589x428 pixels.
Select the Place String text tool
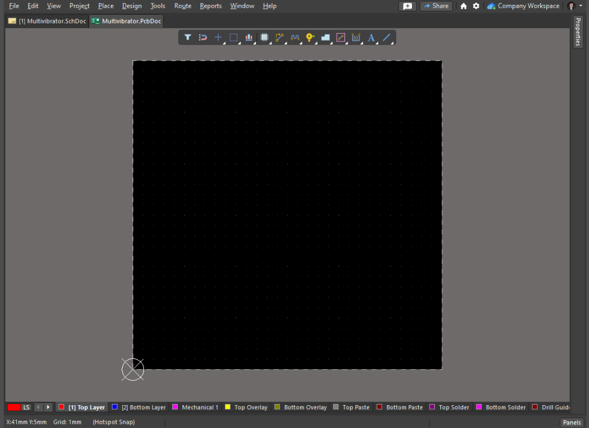pyautogui.click(x=371, y=37)
